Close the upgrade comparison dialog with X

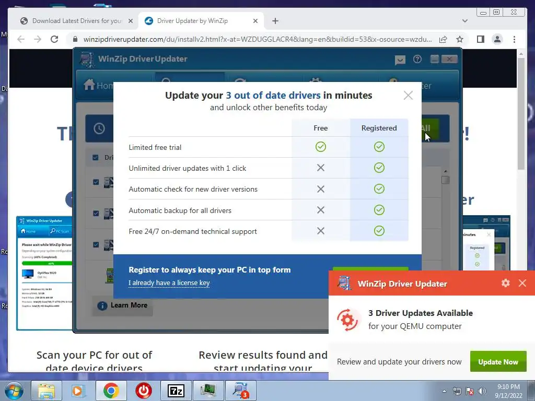408,95
